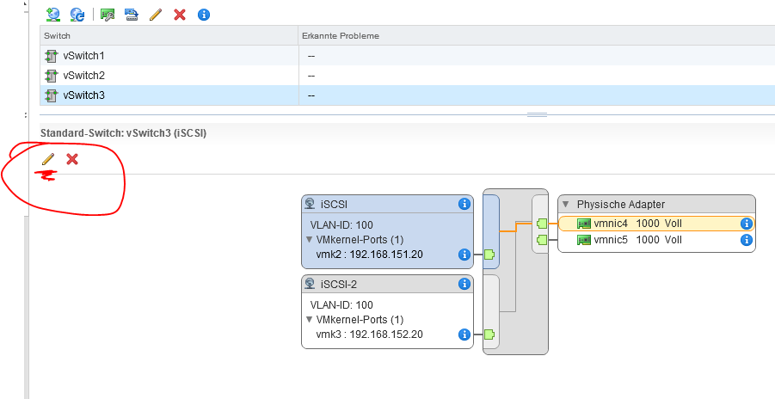Collapse the Physische Adapter section
775x399 pixels.
tap(566, 205)
